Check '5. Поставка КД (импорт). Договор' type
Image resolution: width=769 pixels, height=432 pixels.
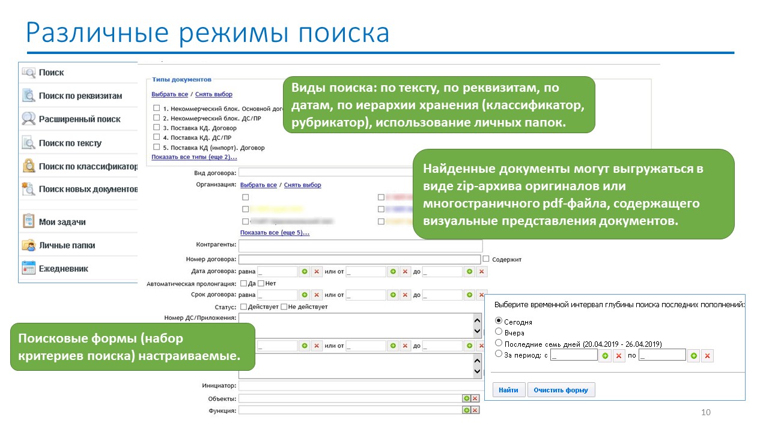[156, 147]
